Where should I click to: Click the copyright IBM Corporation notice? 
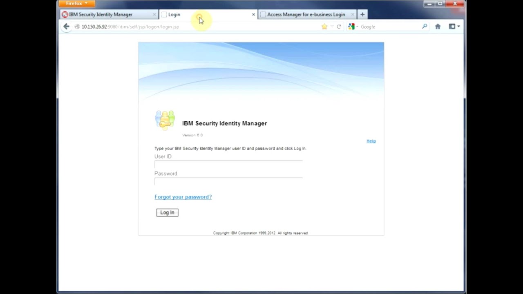click(260, 233)
